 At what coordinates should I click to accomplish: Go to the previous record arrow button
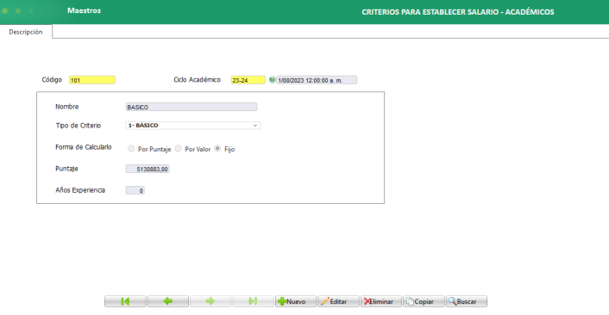click(x=168, y=301)
